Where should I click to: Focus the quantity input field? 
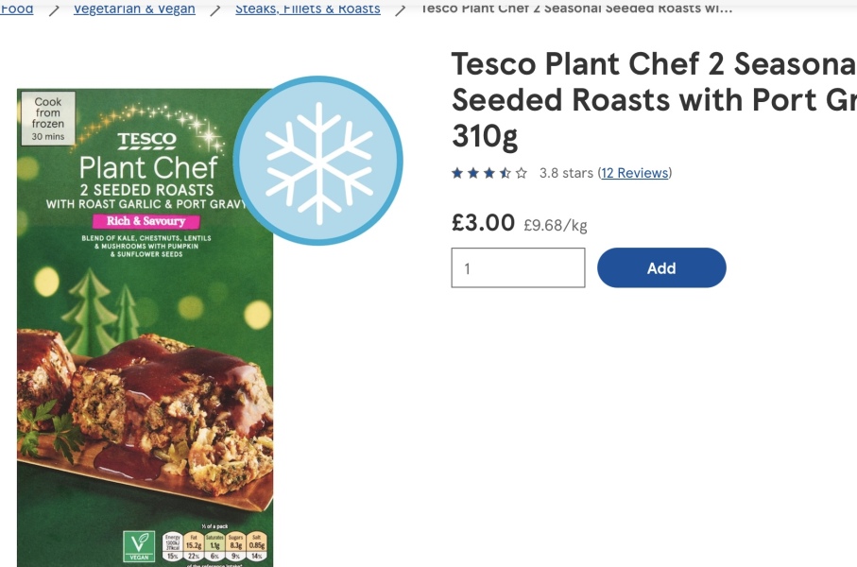pyautogui.click(x=518, y=268)
